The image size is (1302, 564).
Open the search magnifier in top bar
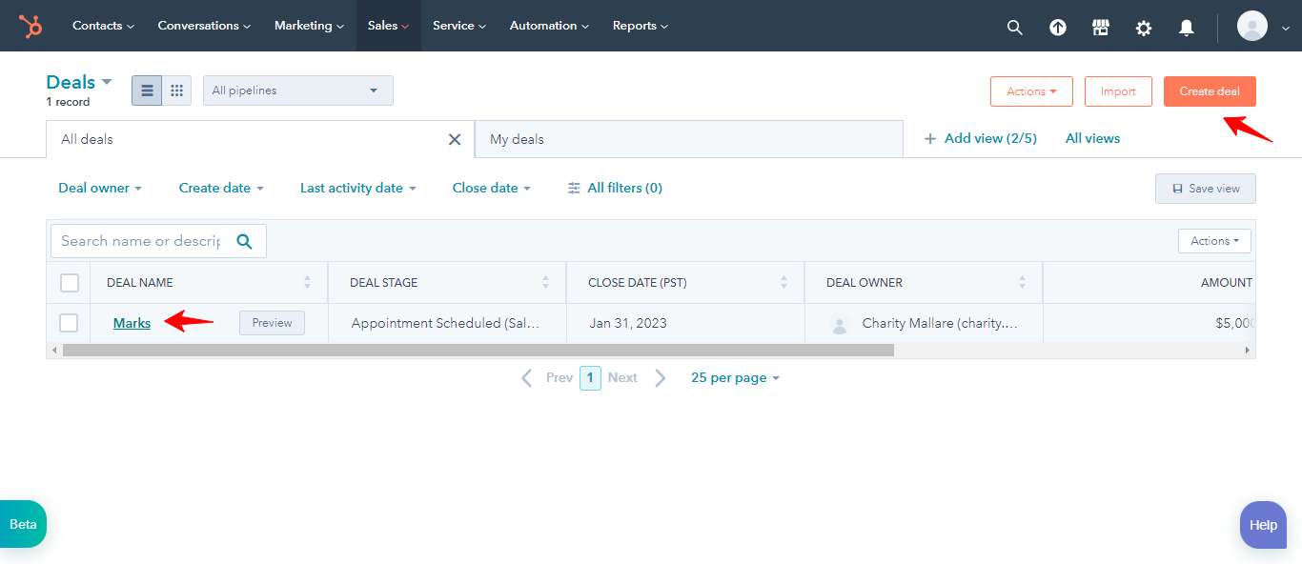point(1014,27)
